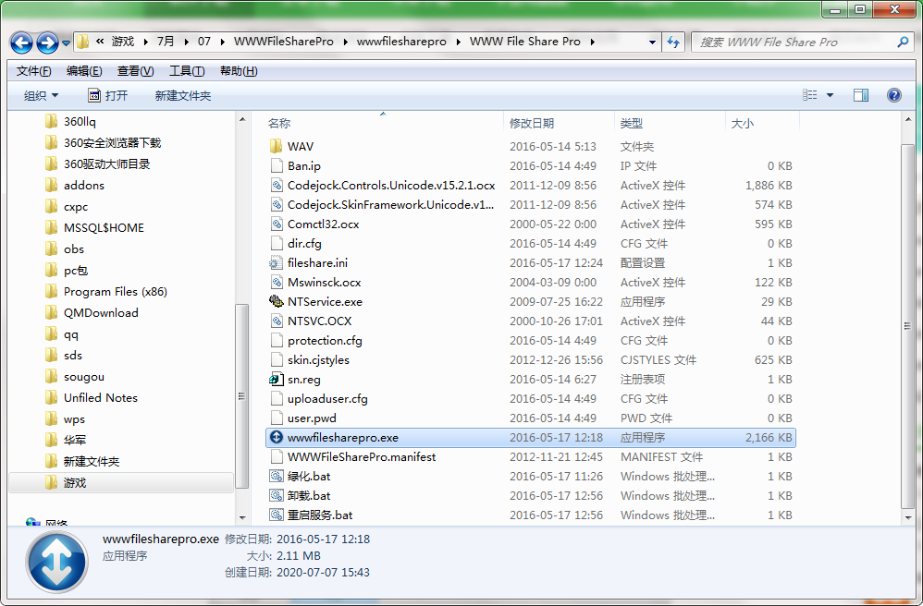Change view with the view mode icon
The width and height of the screenshot is (923, 606).
tap(810, 94)
